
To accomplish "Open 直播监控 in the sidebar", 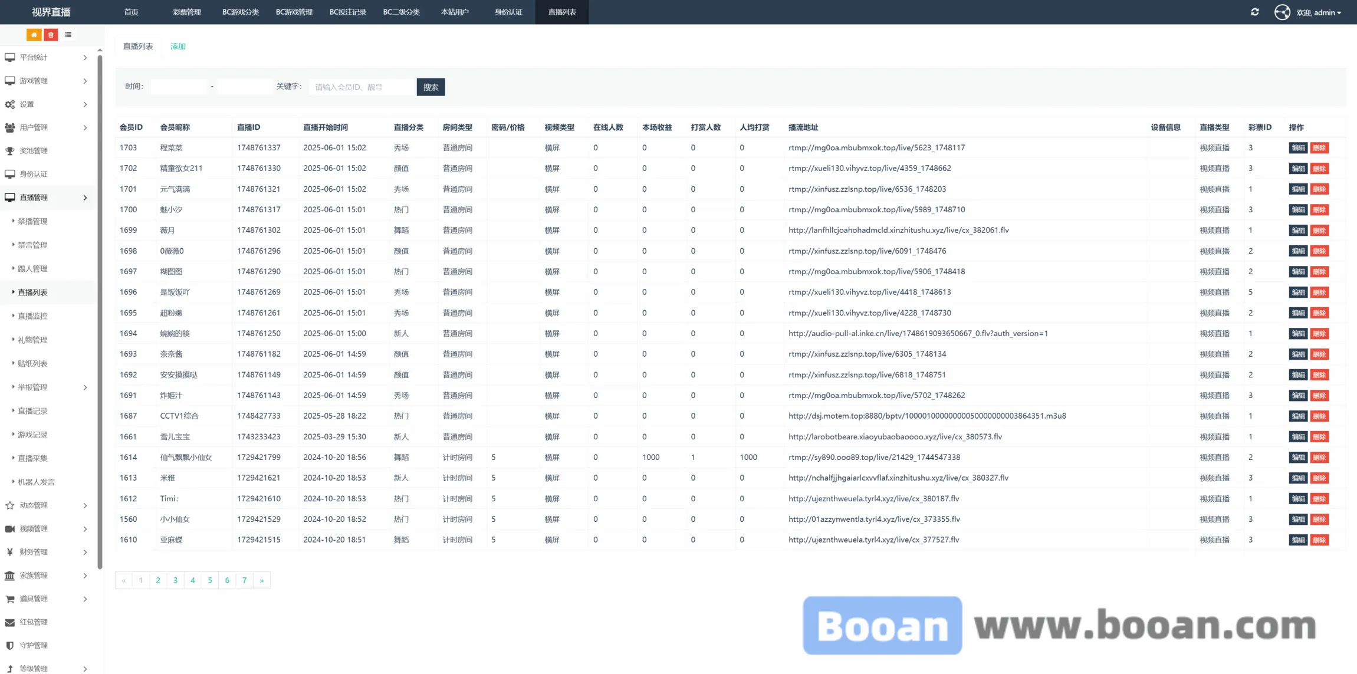I will pos(32,316).
